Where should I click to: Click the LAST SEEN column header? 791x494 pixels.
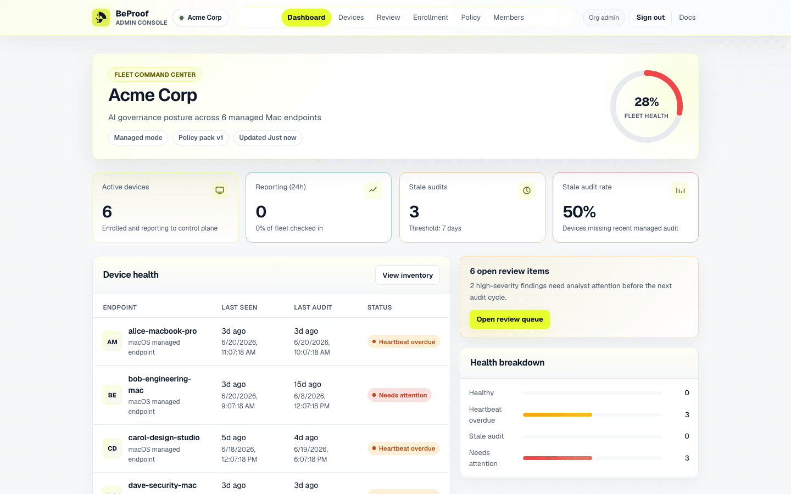pyautogui.click(x=239, y=307)
